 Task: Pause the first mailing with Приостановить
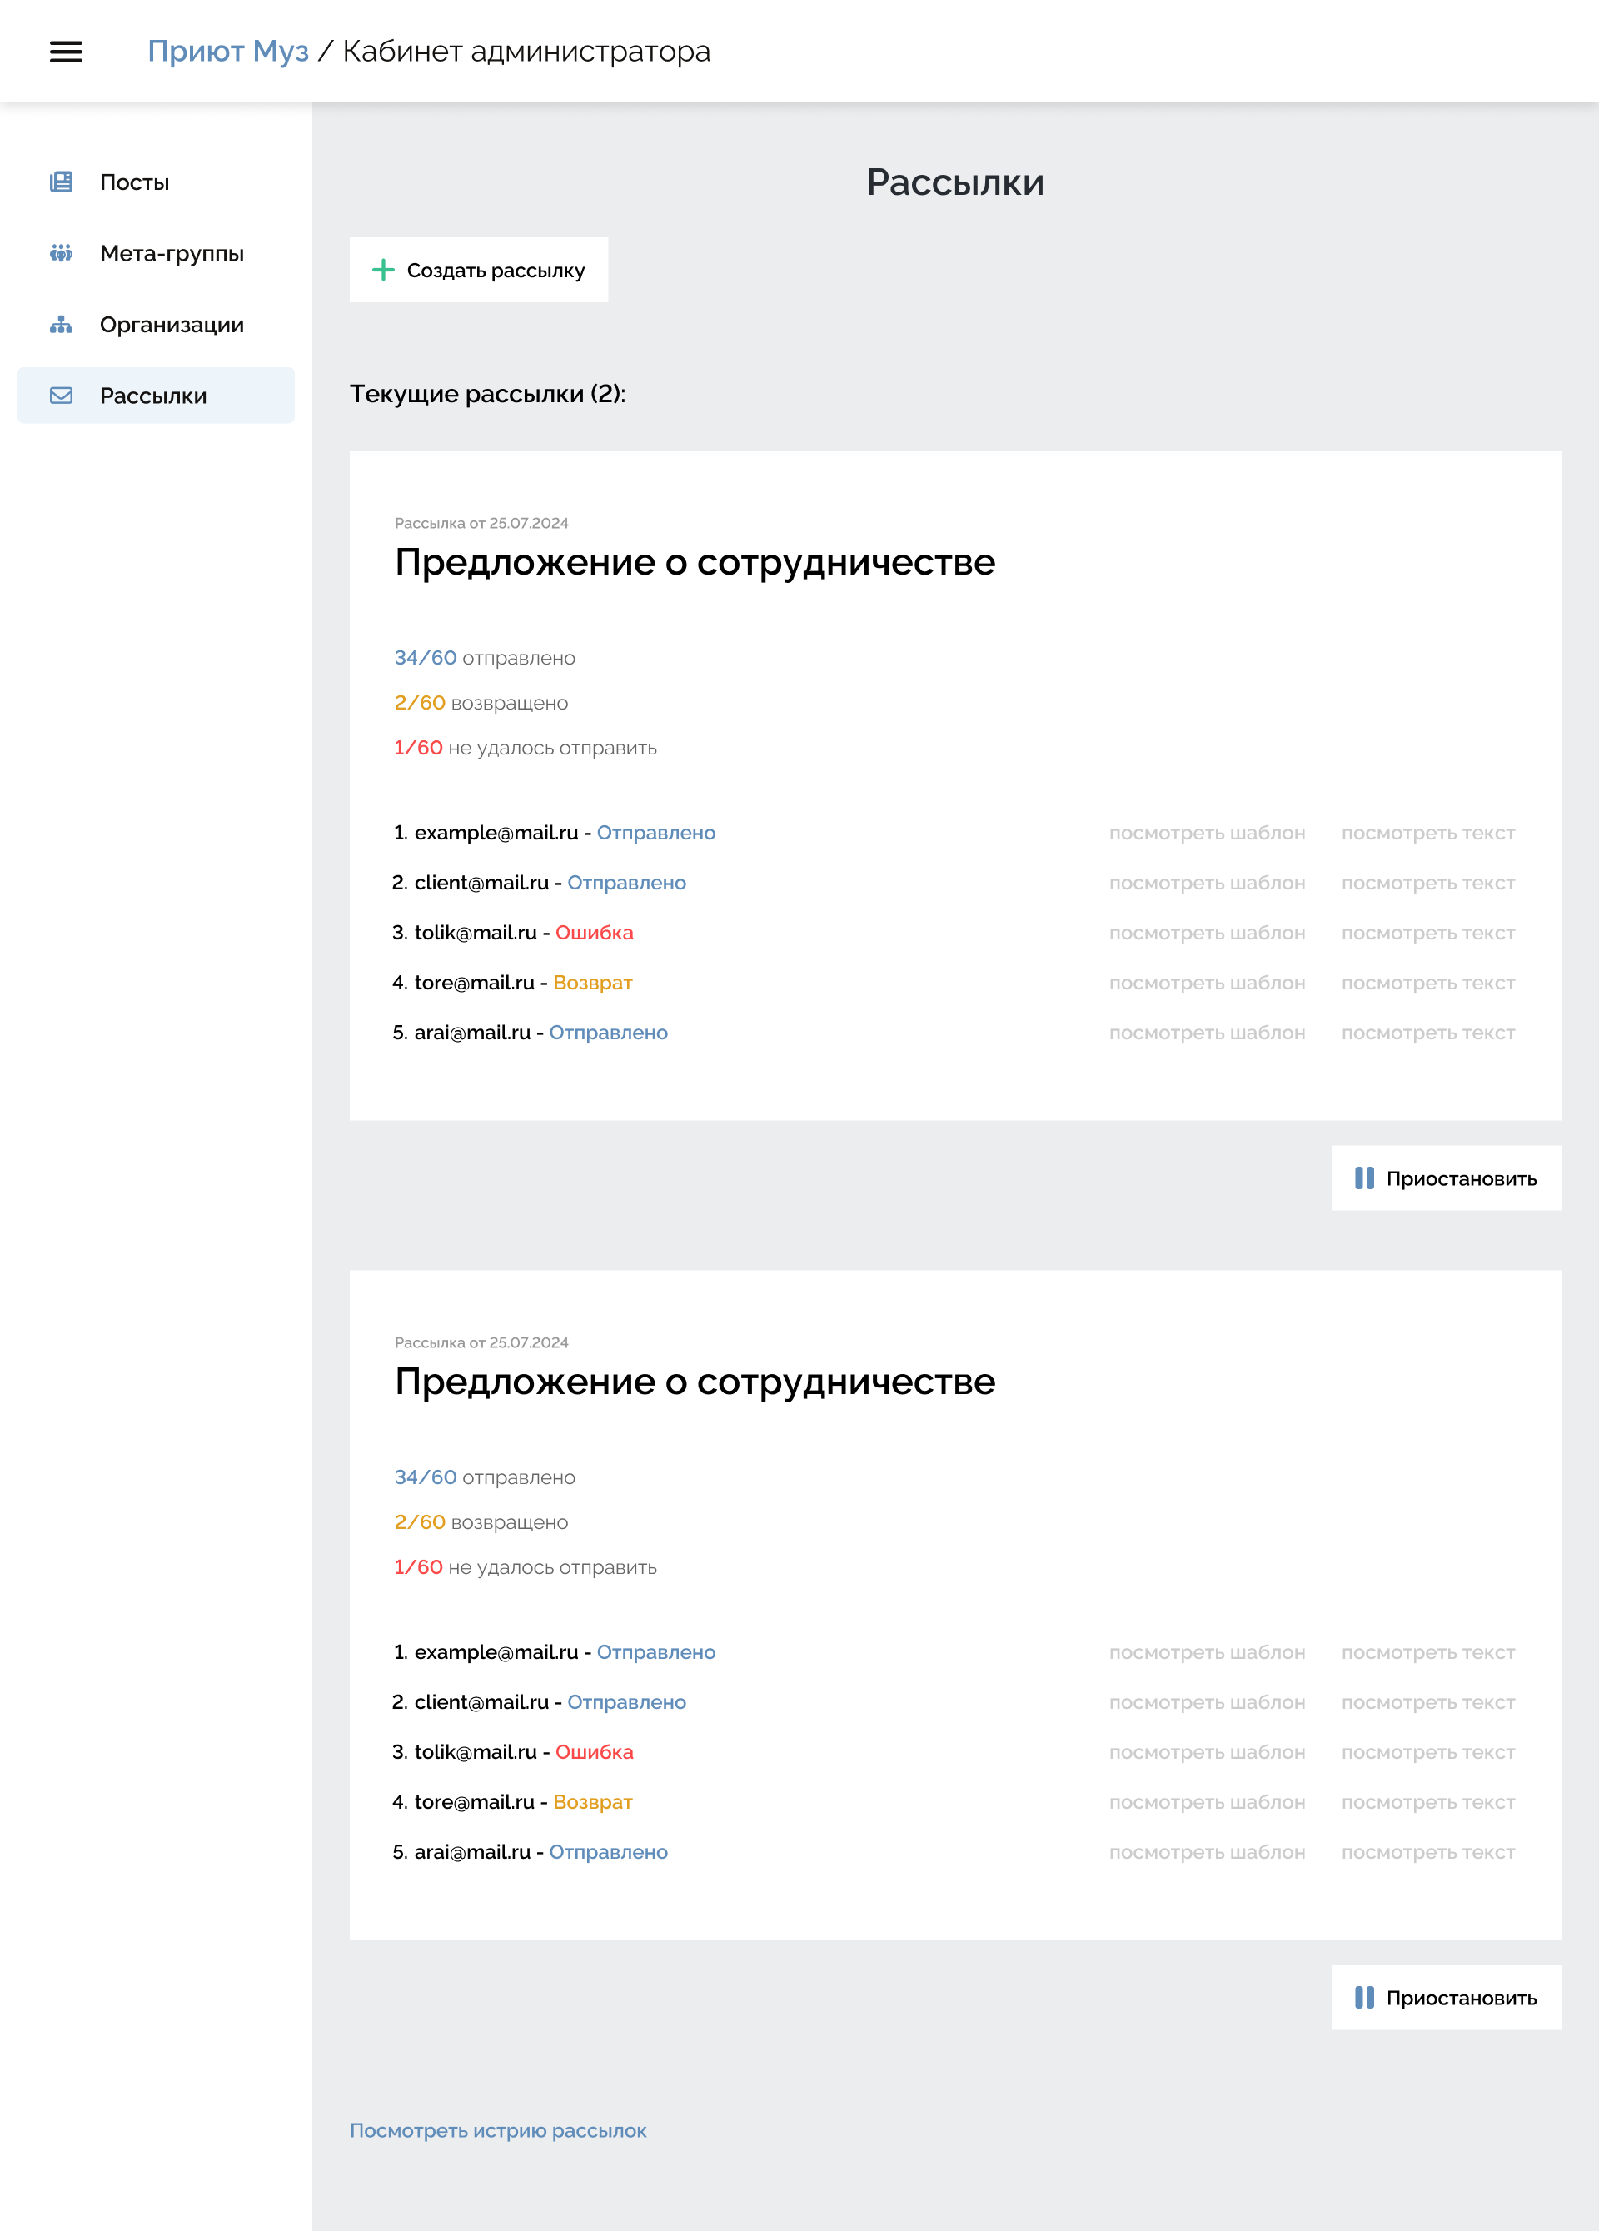[1447, 1178]
